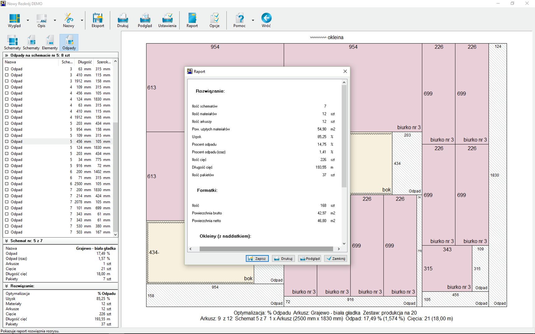
Task: Open print preview via Podgląd icon
Action: point(145,21)
